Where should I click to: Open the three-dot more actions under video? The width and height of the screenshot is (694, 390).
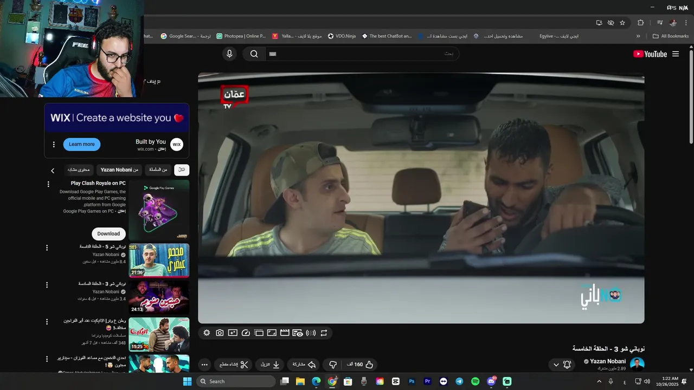(x=204, y=365)
